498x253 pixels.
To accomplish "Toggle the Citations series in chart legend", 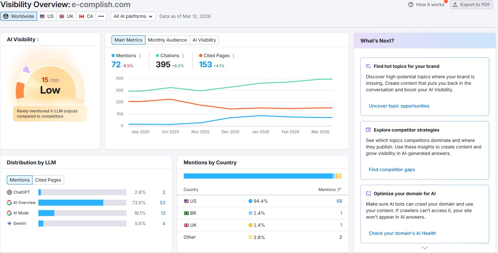I will point(168,56).
